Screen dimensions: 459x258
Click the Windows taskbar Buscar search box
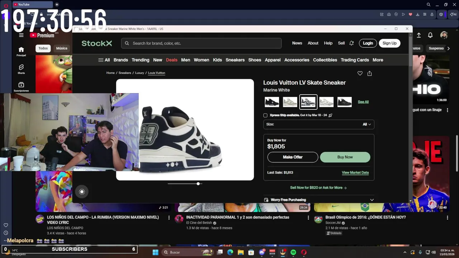click(187, 252)
